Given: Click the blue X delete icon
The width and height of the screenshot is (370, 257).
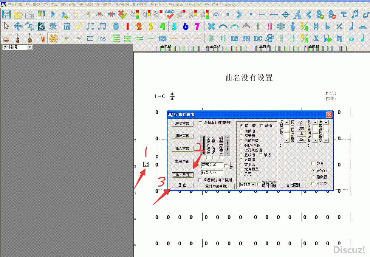Looking at the screenshot, I should (x=211, y=27).
